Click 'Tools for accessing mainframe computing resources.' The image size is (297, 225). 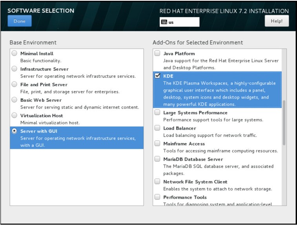tap(220, 151)
